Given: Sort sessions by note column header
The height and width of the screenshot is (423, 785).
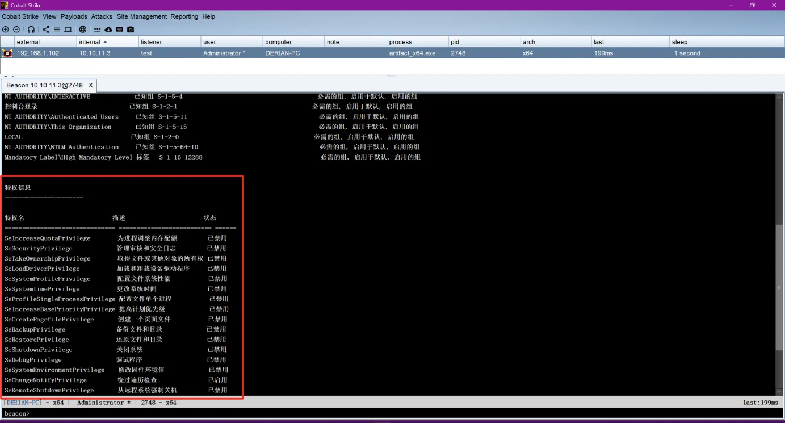Looking at the screenshot, I should click(x=355, y=42).
